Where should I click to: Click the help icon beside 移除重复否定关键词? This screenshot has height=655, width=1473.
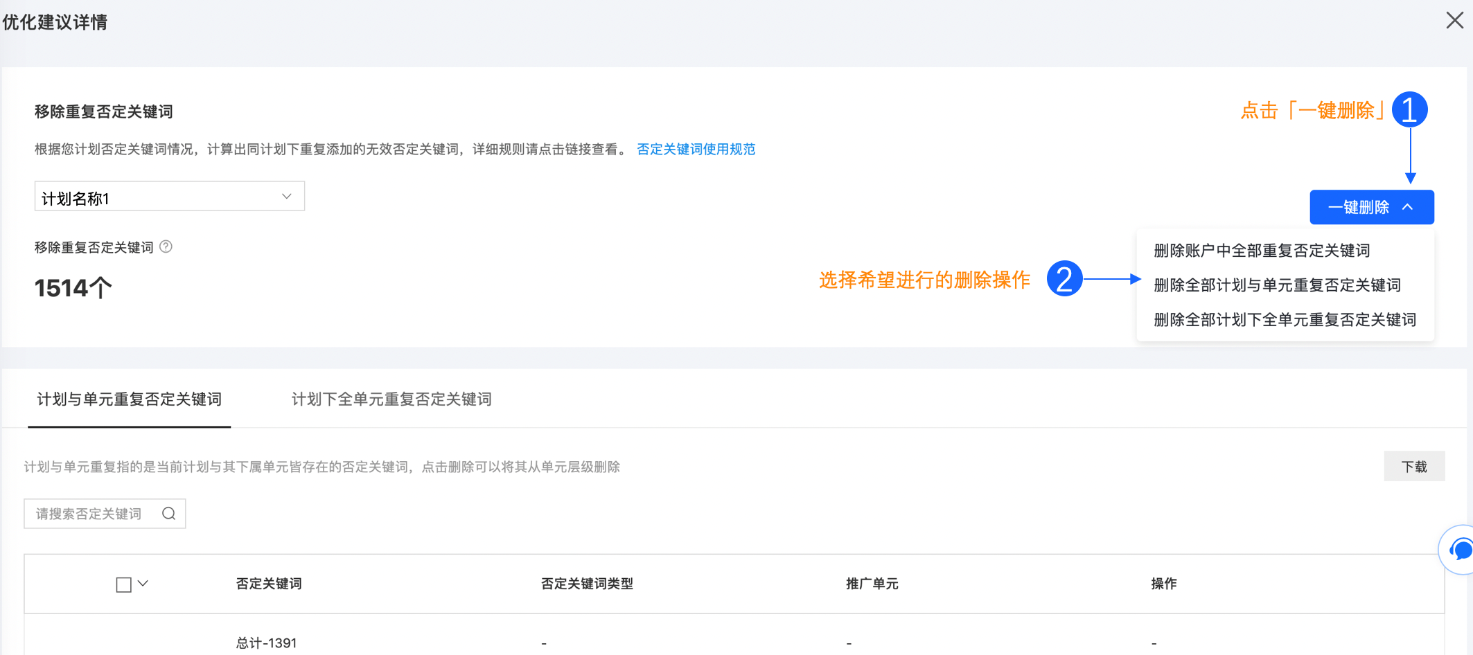tap(166, 246)
